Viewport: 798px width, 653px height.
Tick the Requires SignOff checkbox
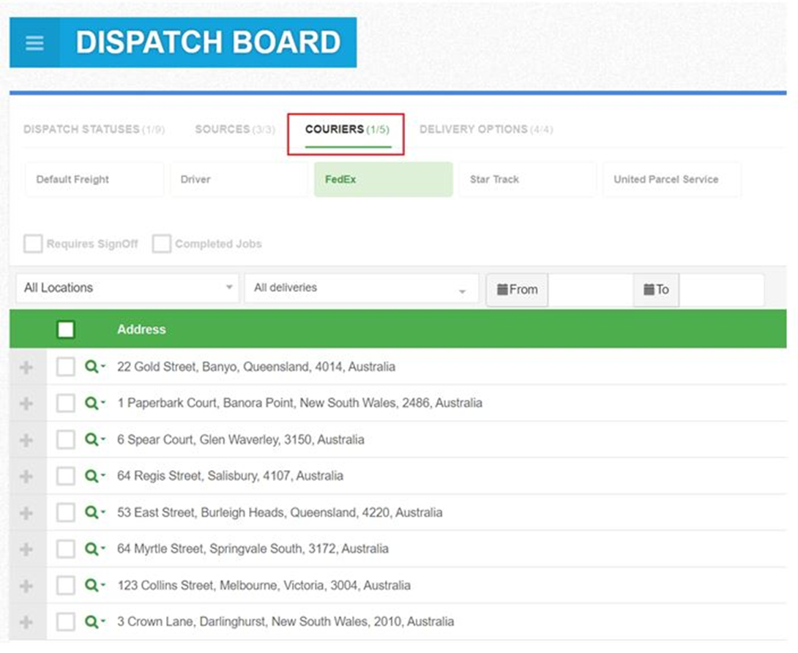tap(33, 243)
